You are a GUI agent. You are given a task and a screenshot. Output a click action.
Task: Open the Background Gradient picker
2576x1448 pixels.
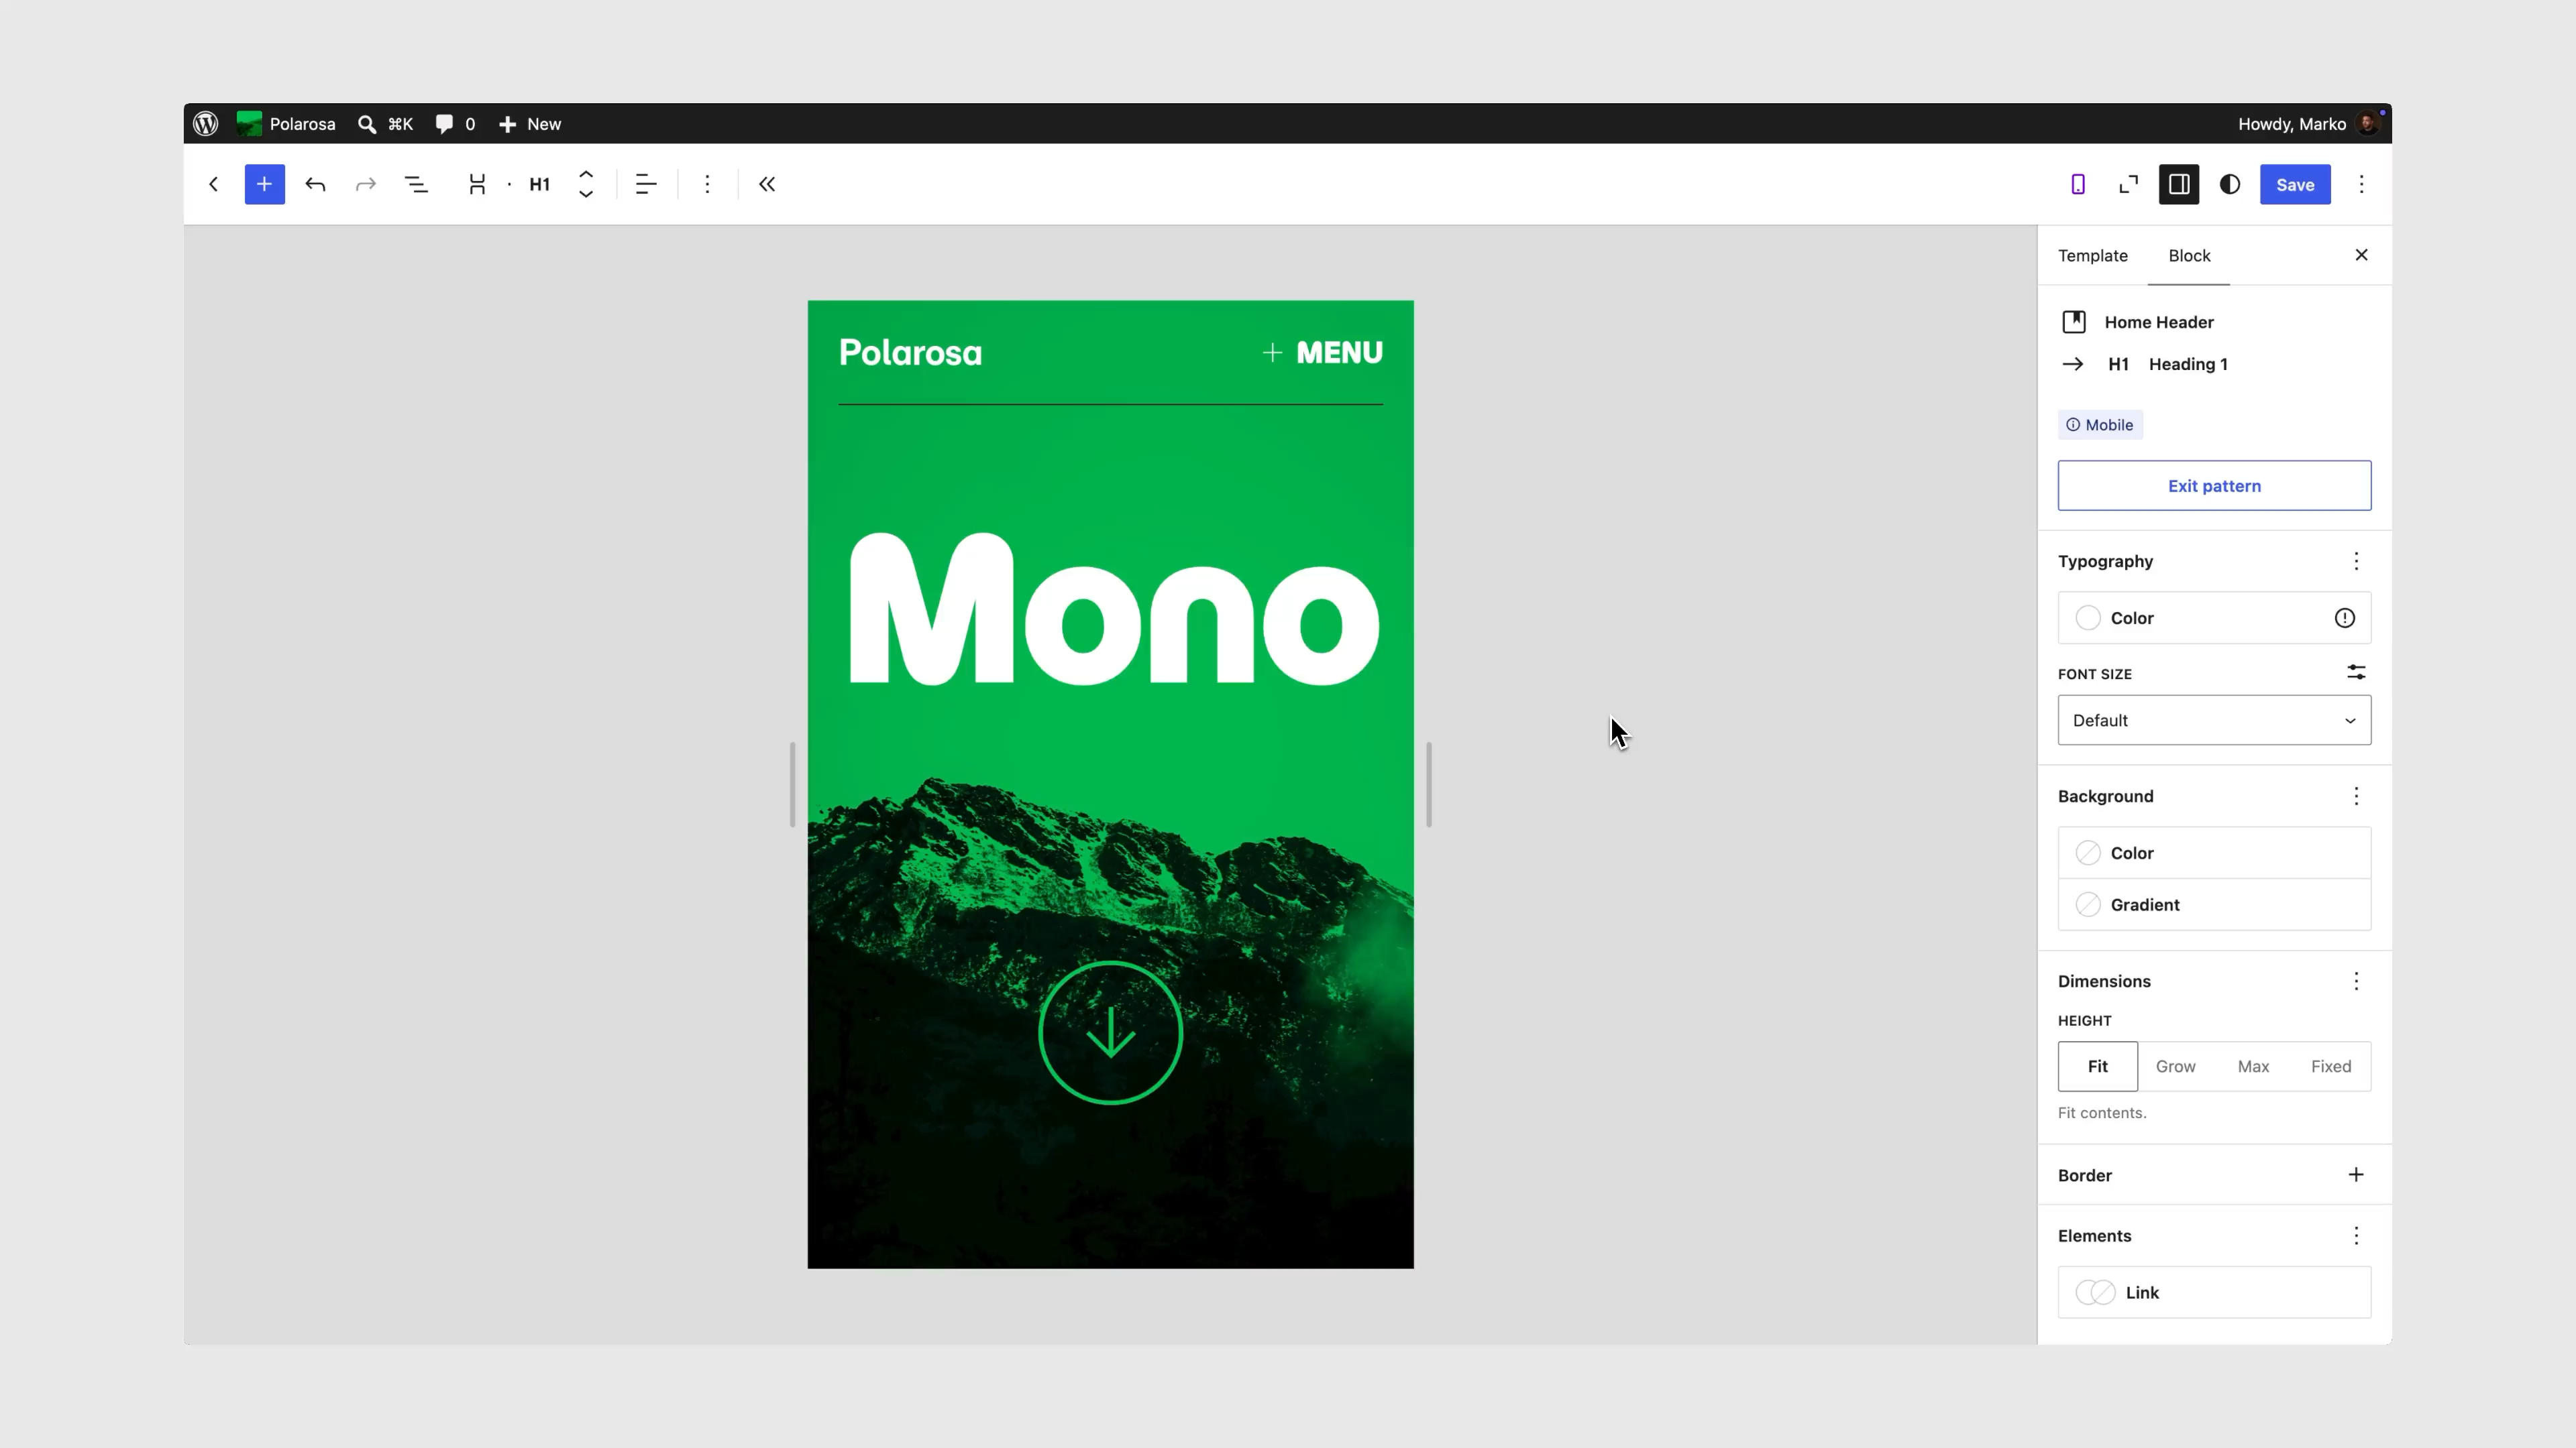[2214, 906]
